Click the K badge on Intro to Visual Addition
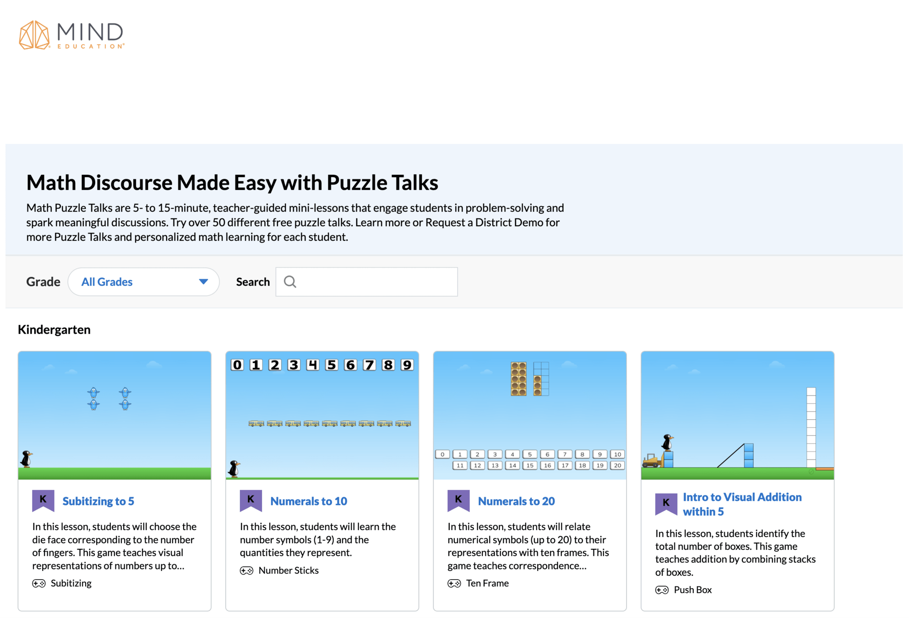909x618 pixels. click(665, 504)
